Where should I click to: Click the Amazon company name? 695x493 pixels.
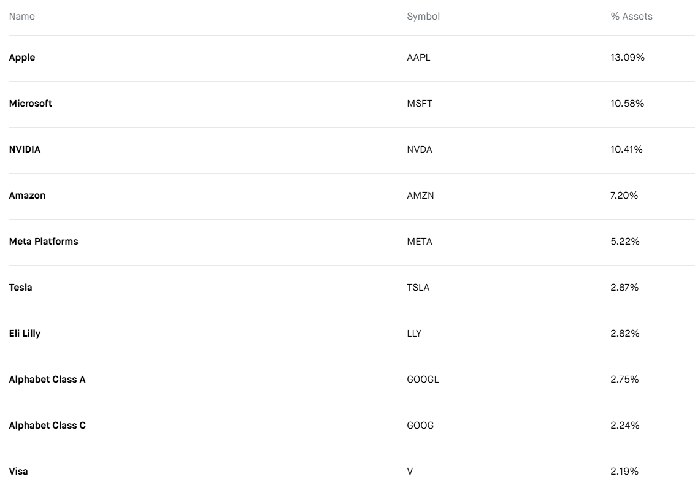27,196
